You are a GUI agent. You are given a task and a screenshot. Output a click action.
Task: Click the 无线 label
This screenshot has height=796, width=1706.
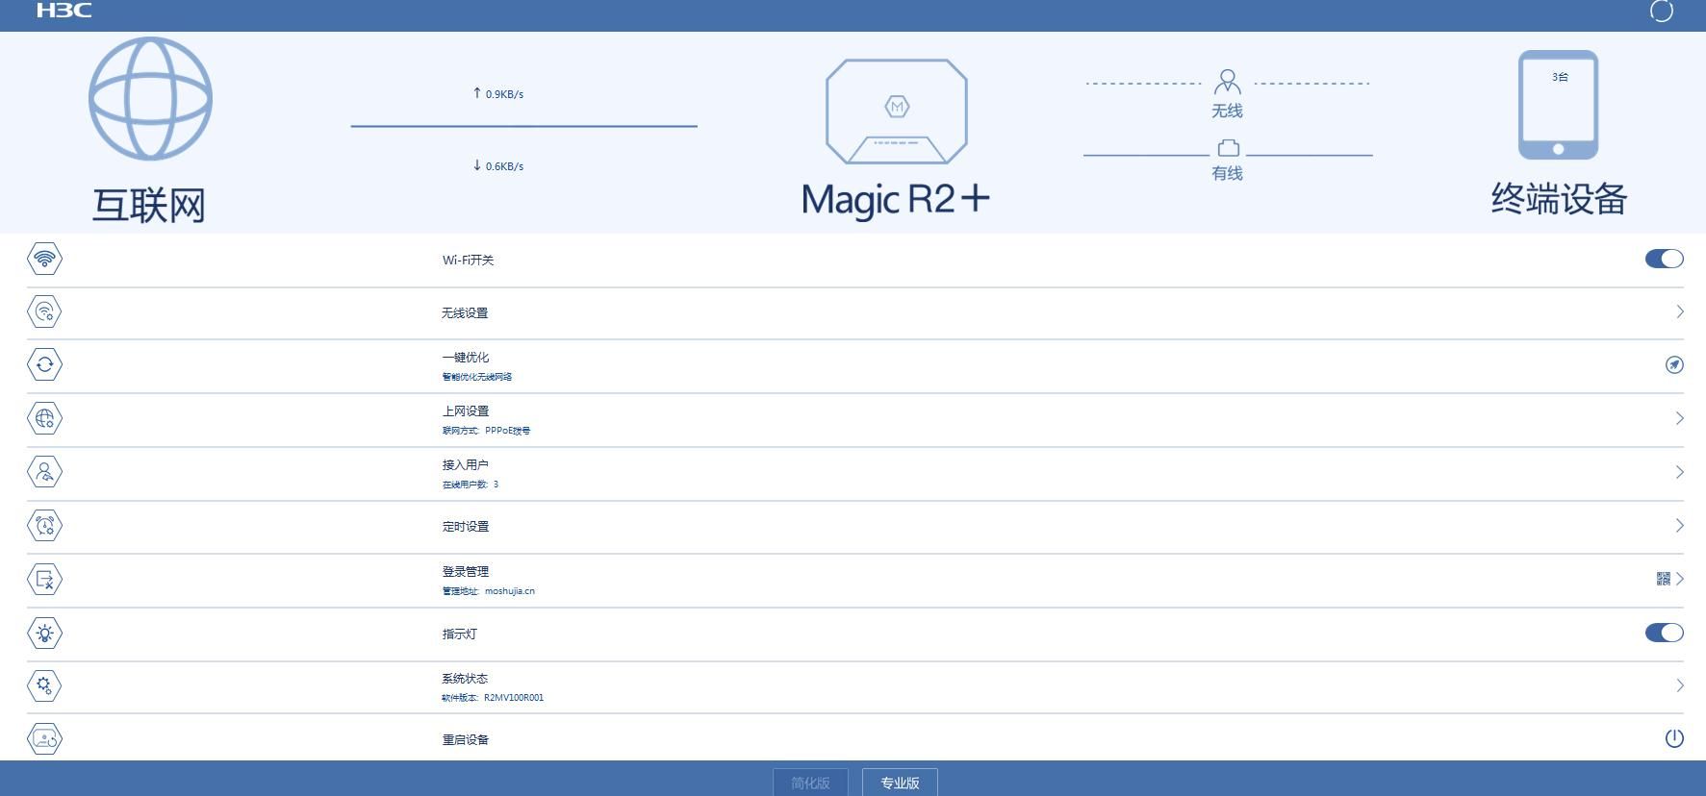[x=1227, y=112]
